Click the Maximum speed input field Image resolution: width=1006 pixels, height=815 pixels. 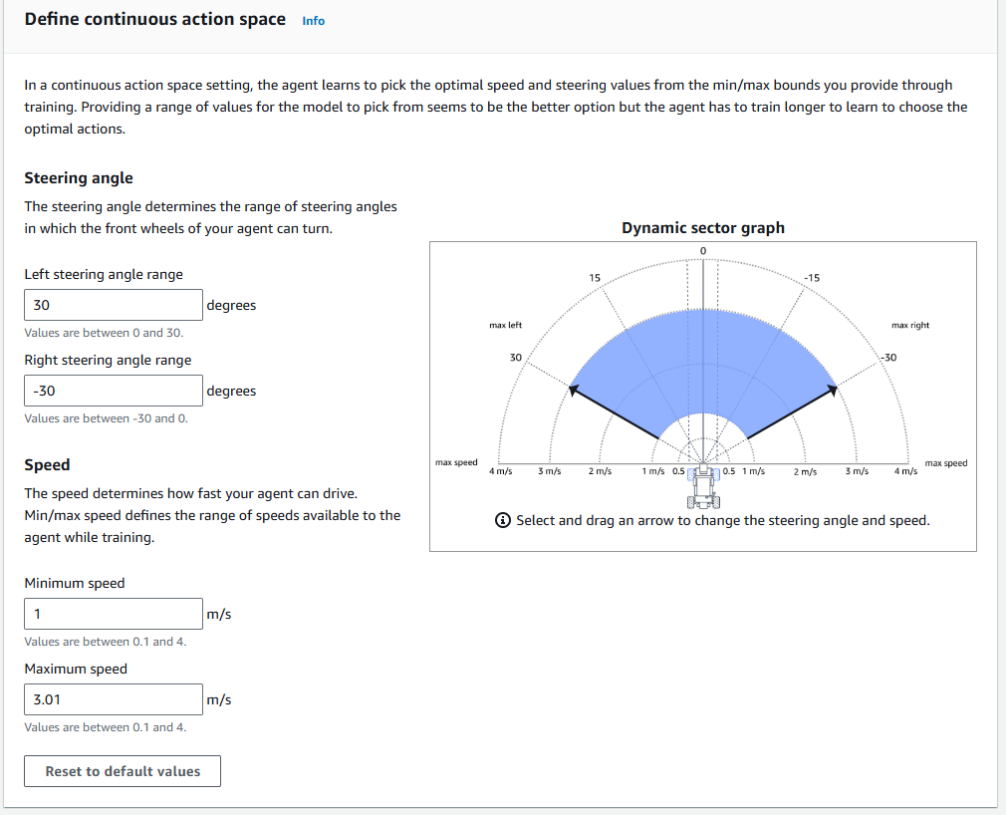[113, 698]
